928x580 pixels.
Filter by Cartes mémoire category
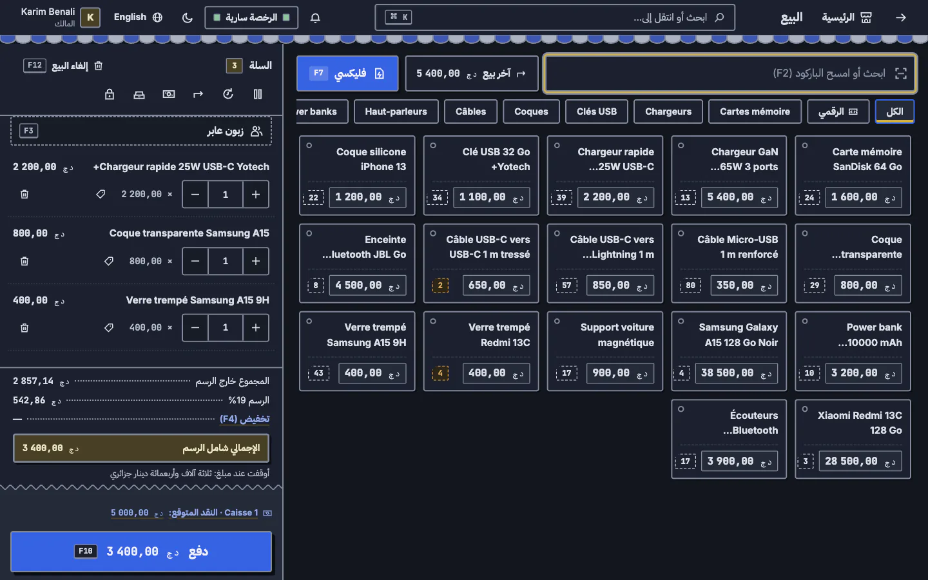tap(755, 111)
